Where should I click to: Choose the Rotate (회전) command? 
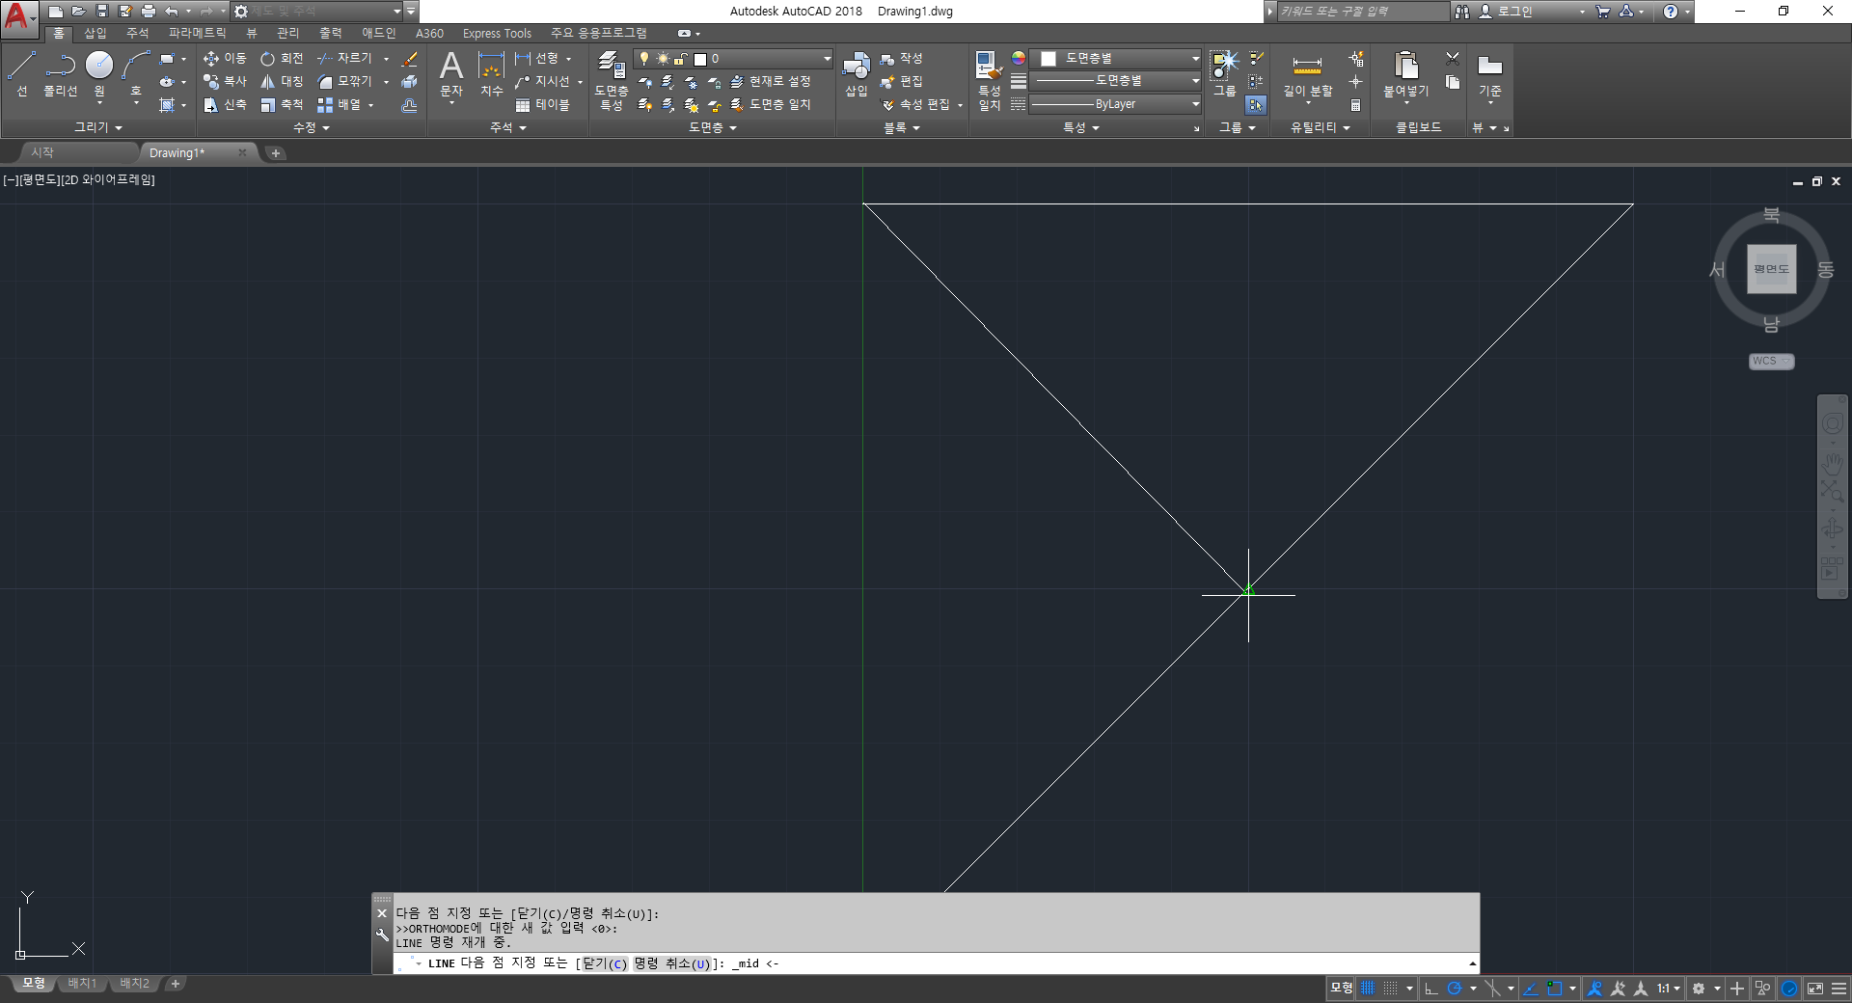click(x=282, y=59)
